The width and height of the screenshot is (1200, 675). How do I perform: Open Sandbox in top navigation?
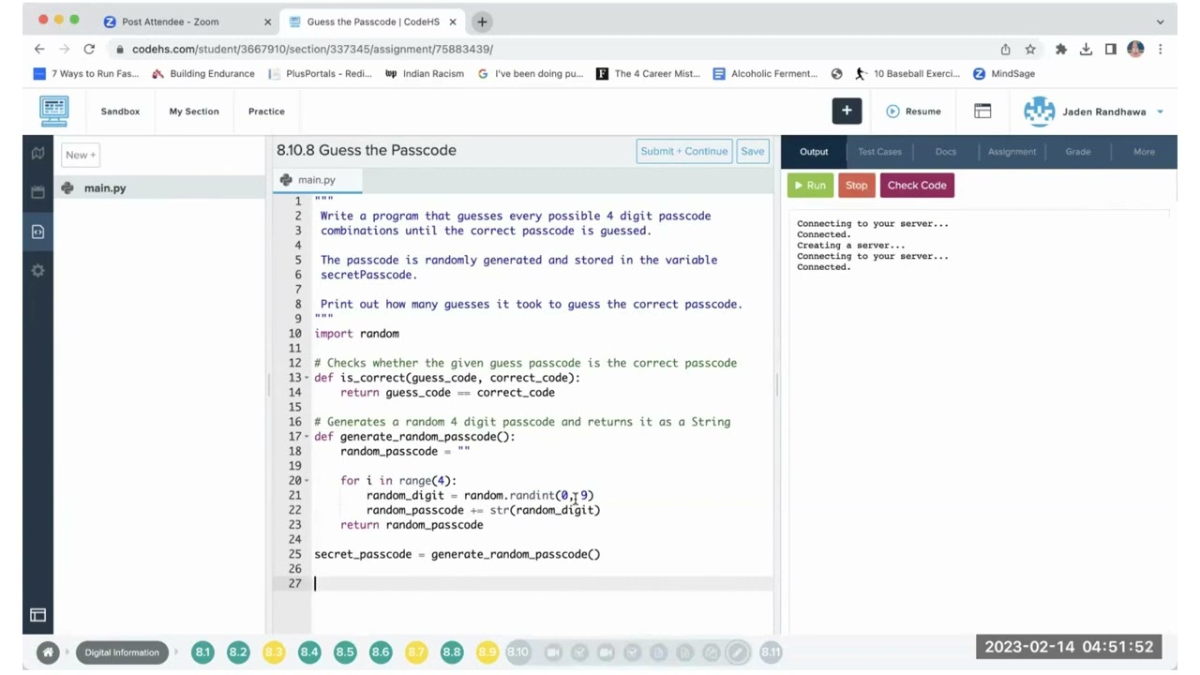[x=120, y=112]
